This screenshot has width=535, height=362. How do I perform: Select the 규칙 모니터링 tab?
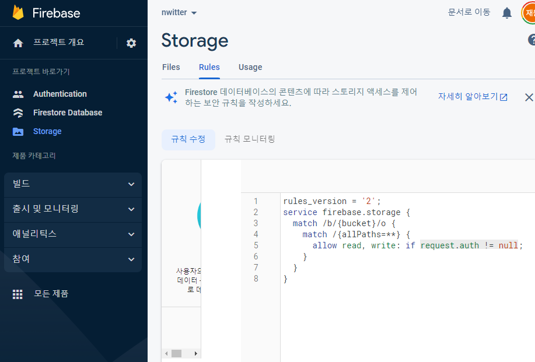point(250,139)
